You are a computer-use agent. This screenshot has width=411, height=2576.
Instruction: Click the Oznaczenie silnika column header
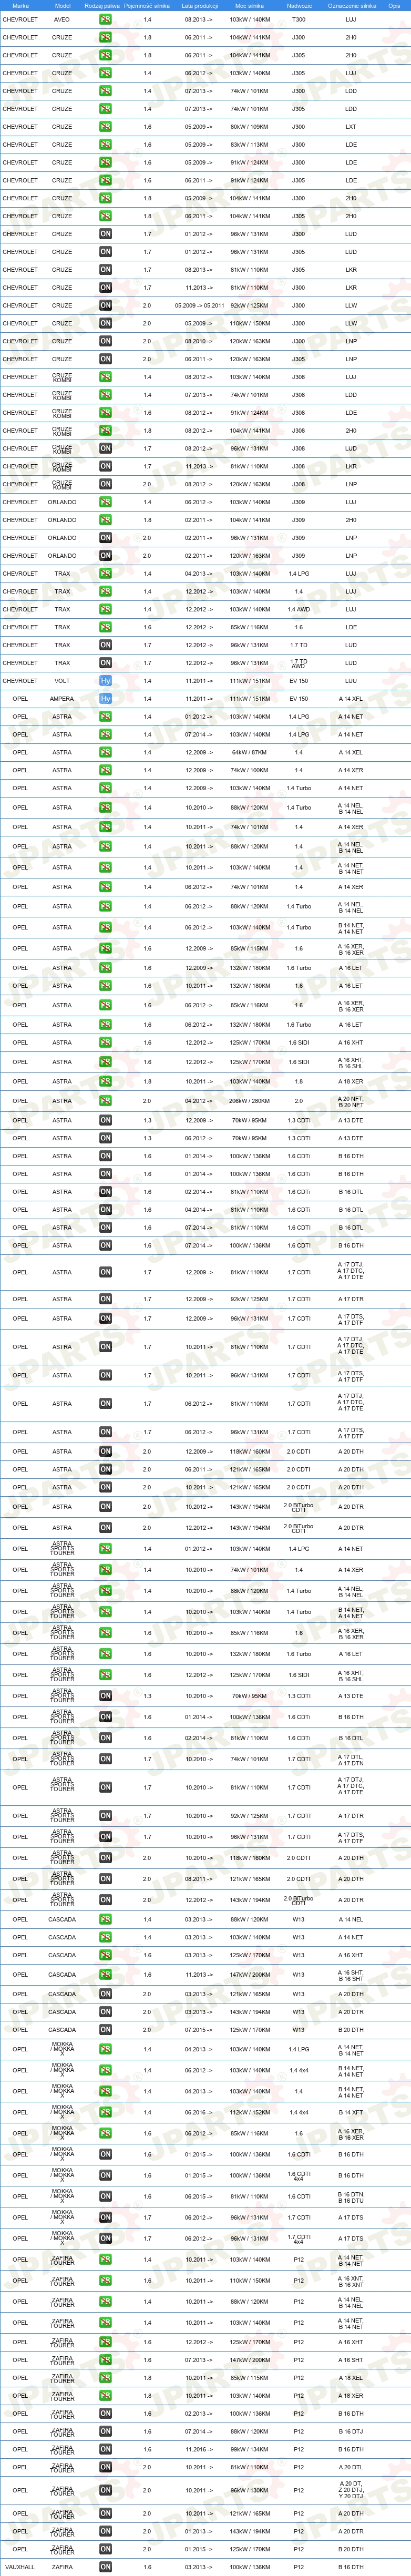point(352,5)
